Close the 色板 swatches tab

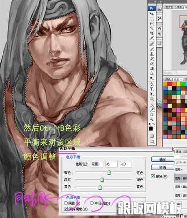(x=181, y=80)
